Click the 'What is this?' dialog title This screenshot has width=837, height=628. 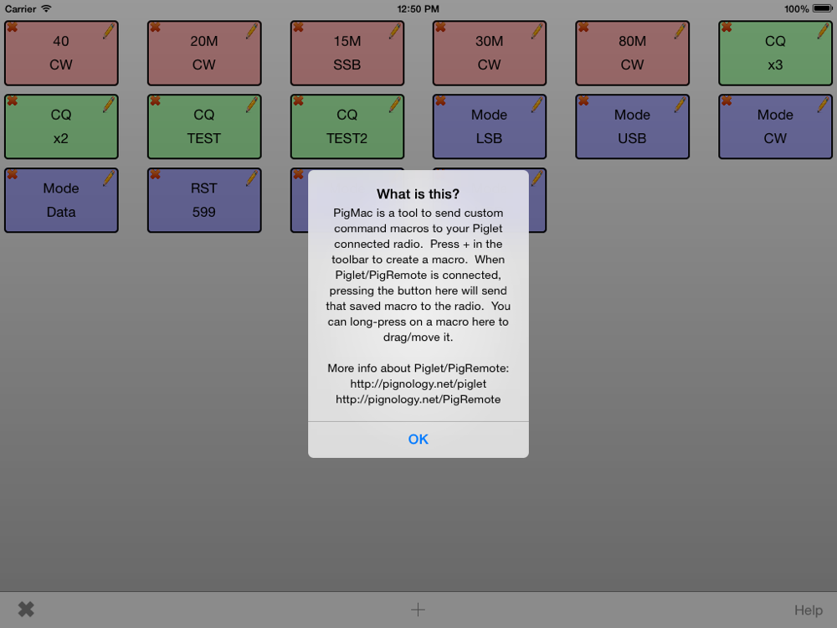point(418,194)
